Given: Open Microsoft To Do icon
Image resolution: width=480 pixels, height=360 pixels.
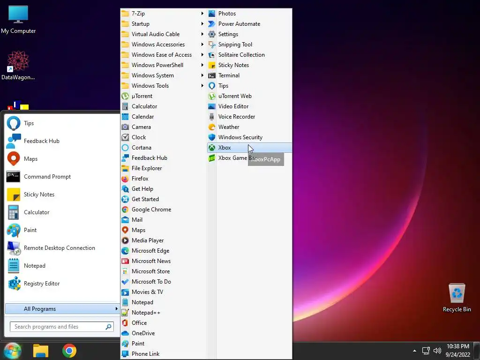Looking at the screenshot, I should click(x=125, y=282).
